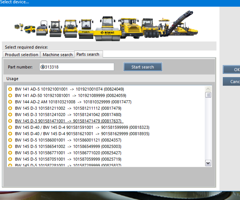Expand BW 145 D-5 101586771001 entry
This screenshot has height=200, width=240.
coord(10,153)
